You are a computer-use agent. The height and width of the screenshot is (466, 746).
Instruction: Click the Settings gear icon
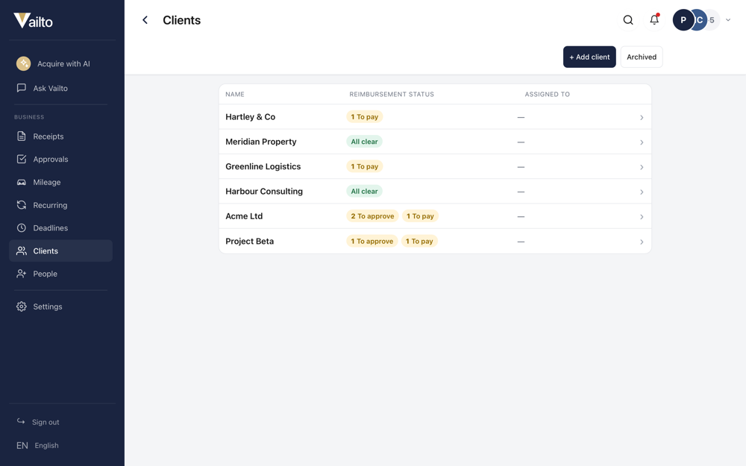(22, 306)
